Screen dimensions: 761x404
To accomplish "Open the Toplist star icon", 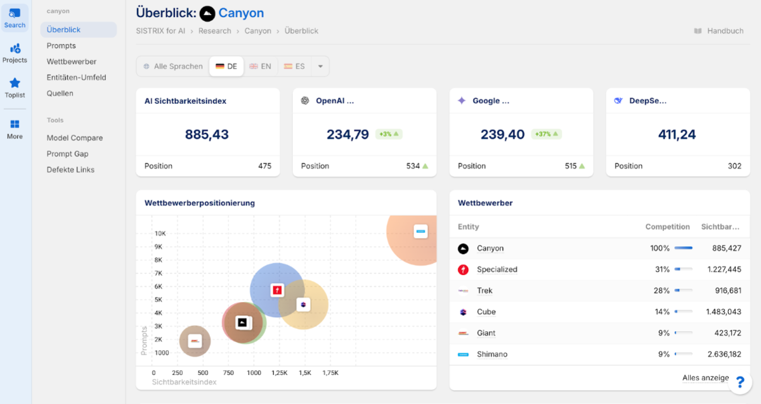I will [x=15, y=83].
